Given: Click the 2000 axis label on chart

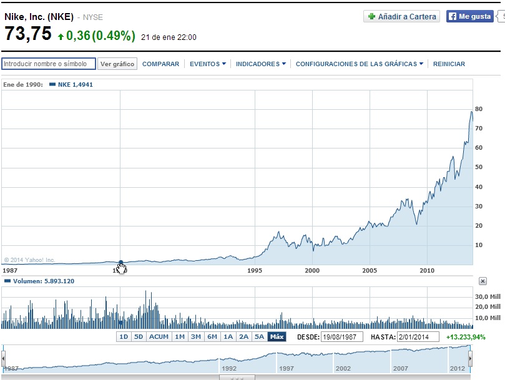Looking at the screenshot, I should coord(312,271).
